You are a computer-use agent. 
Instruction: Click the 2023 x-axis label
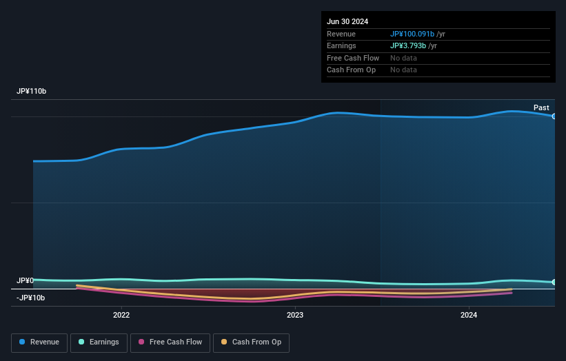coord(295,315)
